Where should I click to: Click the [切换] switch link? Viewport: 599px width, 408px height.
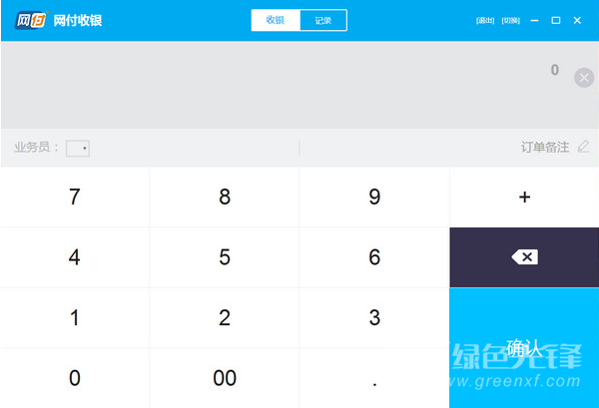pyautogui.click(x=511, y=20)
